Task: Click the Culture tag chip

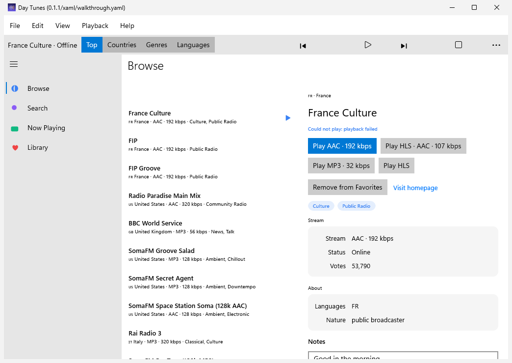Action: [321, 206]
